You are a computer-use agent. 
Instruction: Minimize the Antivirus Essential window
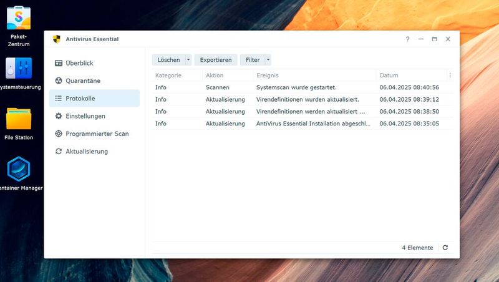click(x=421, y=39)
